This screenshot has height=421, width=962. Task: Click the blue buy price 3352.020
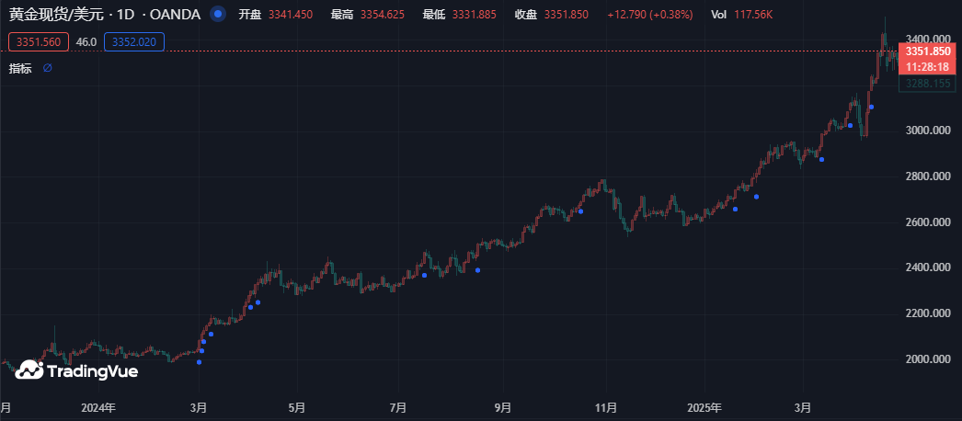point(134,41)
